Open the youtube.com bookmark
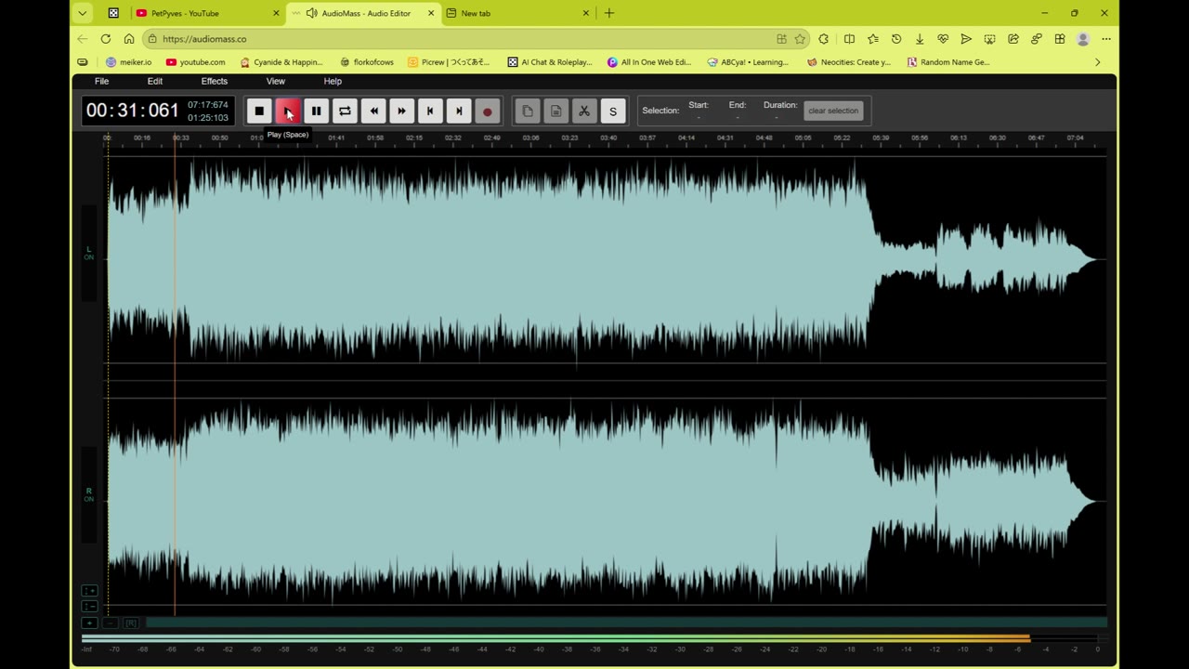Image resolution: width=1189 pixels, height=669 pixels. point(195,62)
